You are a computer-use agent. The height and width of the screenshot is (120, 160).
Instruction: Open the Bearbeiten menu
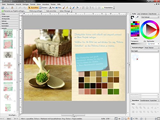[x=11, y=4]
